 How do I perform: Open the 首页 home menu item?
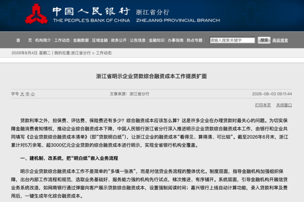[x=24, y=40]
